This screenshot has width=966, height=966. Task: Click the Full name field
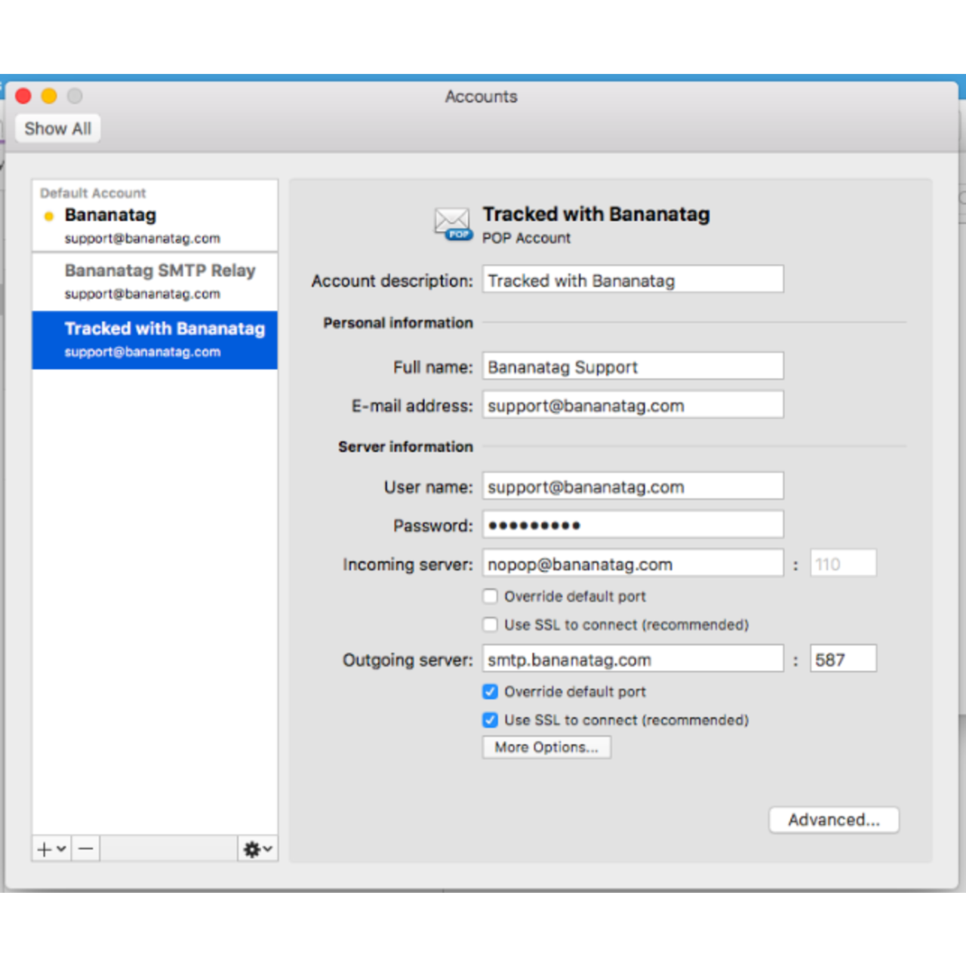(x=633, y=366)
